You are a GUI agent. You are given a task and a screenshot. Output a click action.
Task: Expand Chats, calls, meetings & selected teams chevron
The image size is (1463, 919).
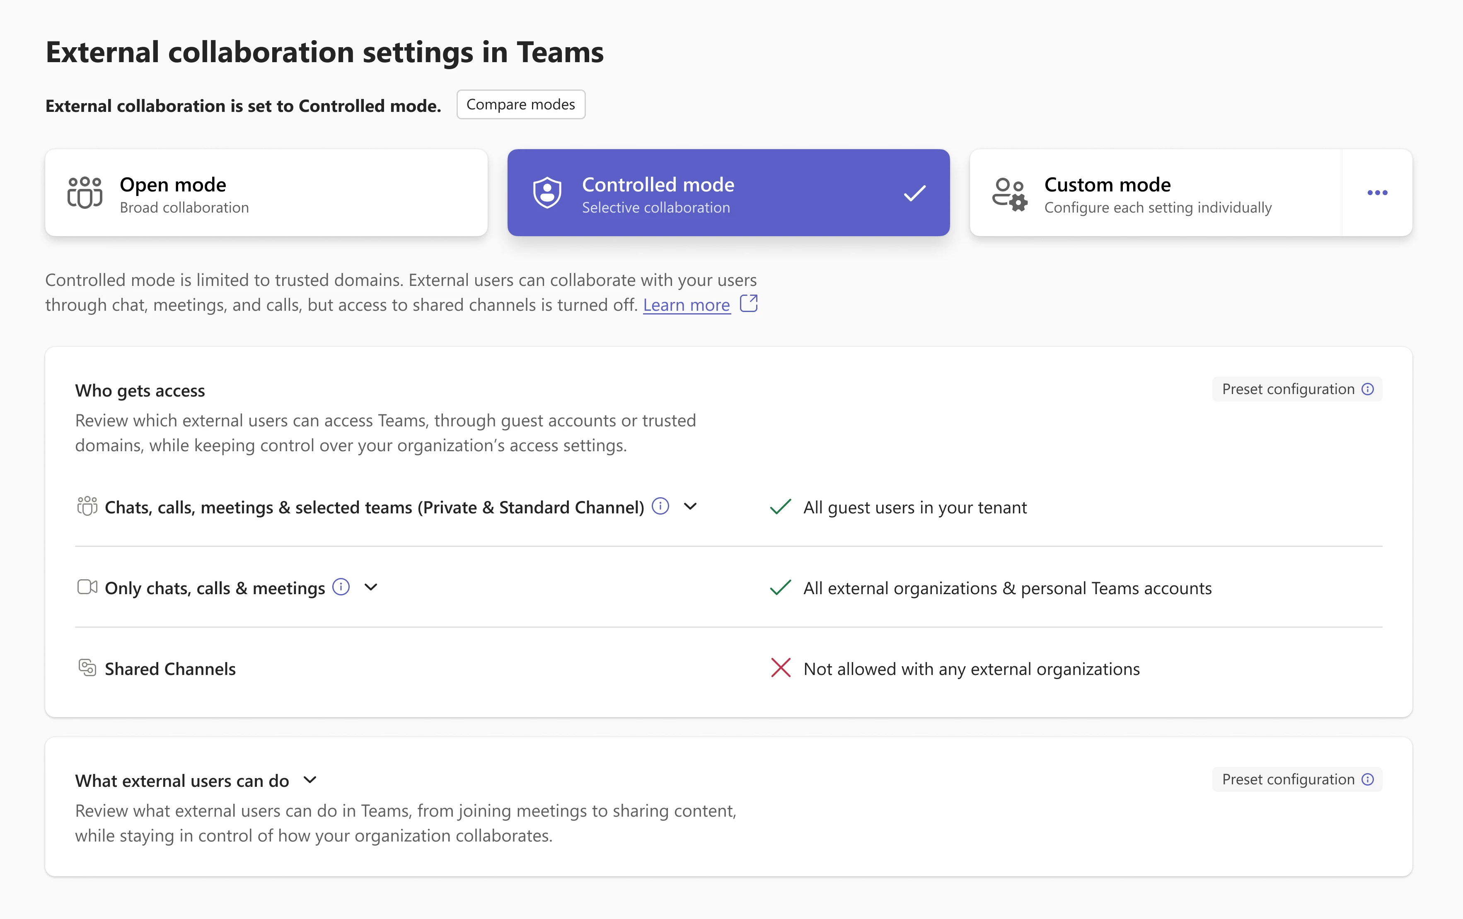click(690, 506)
